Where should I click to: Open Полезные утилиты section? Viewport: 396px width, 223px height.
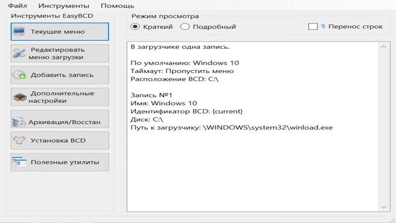point(60,162)
